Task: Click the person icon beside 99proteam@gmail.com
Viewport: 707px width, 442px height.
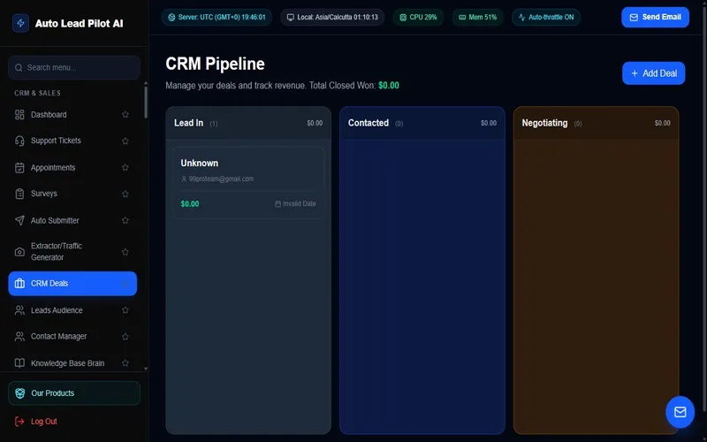Action: (x=184, y=179)
